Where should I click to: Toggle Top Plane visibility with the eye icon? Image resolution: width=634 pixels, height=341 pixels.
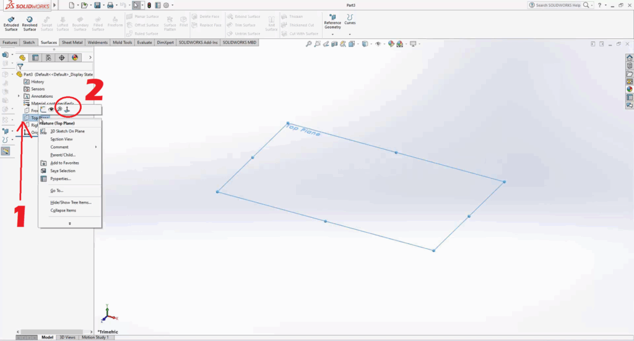(x=51, y=110)
